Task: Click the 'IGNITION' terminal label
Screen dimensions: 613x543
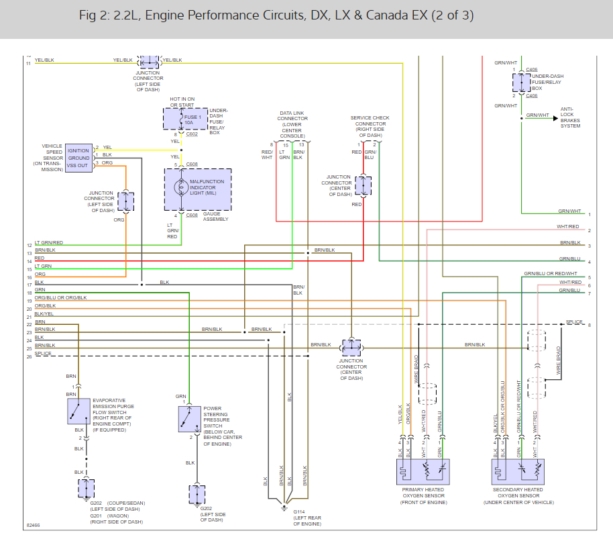Action: [78, 150]
